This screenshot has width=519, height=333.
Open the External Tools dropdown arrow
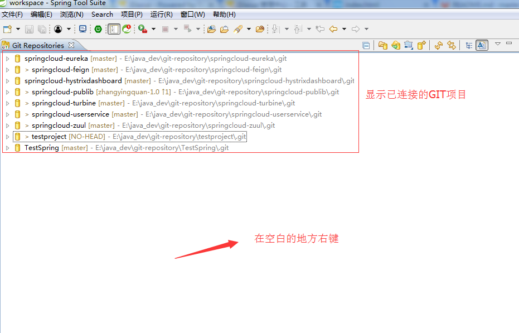[x=154, y=29]
